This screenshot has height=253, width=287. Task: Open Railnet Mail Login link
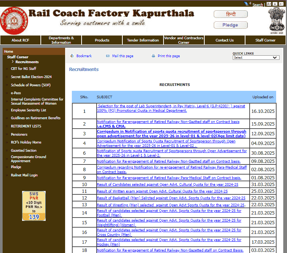(x=24, y=175)
